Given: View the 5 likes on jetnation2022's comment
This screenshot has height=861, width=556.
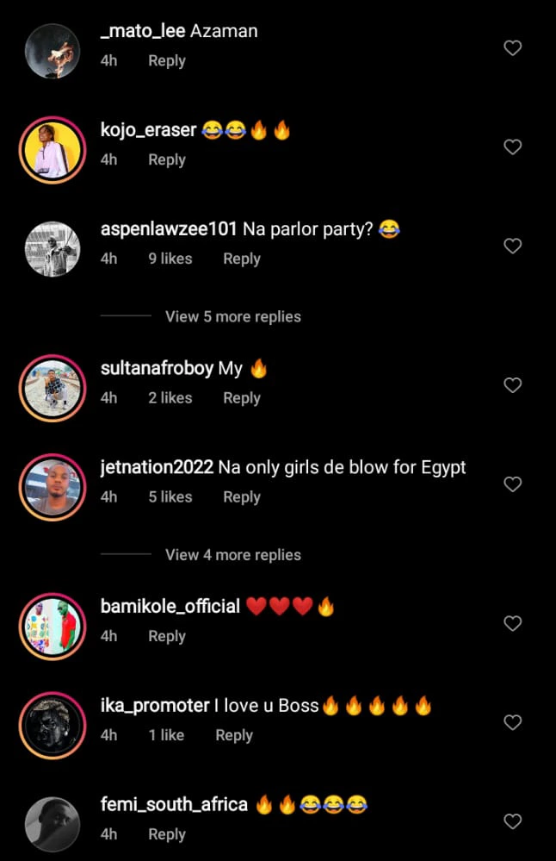Looking at the screenshot, I should (170, 497).
